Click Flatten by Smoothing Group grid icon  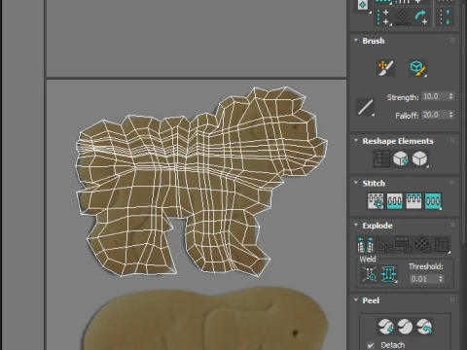coord(404,244)
